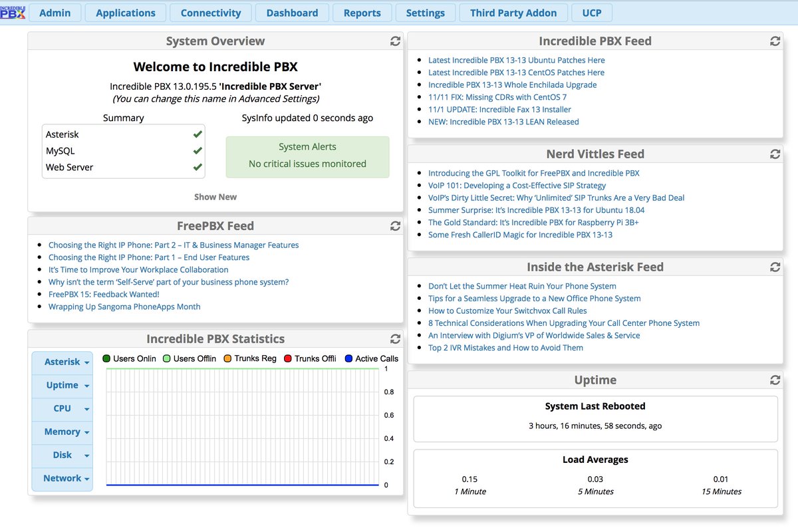Open Choosing the Right IP Phone: Part 2 link
Viewport: 798px width, 532px height.
tap(174, 245)
